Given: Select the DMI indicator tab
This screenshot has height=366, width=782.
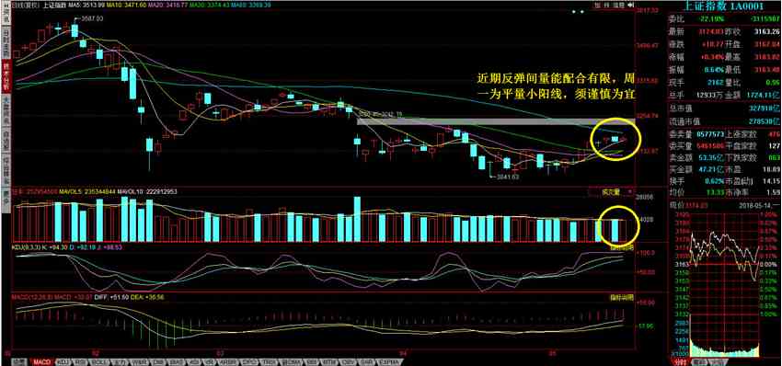Looking at the screenshot, I should click(157, 362).
